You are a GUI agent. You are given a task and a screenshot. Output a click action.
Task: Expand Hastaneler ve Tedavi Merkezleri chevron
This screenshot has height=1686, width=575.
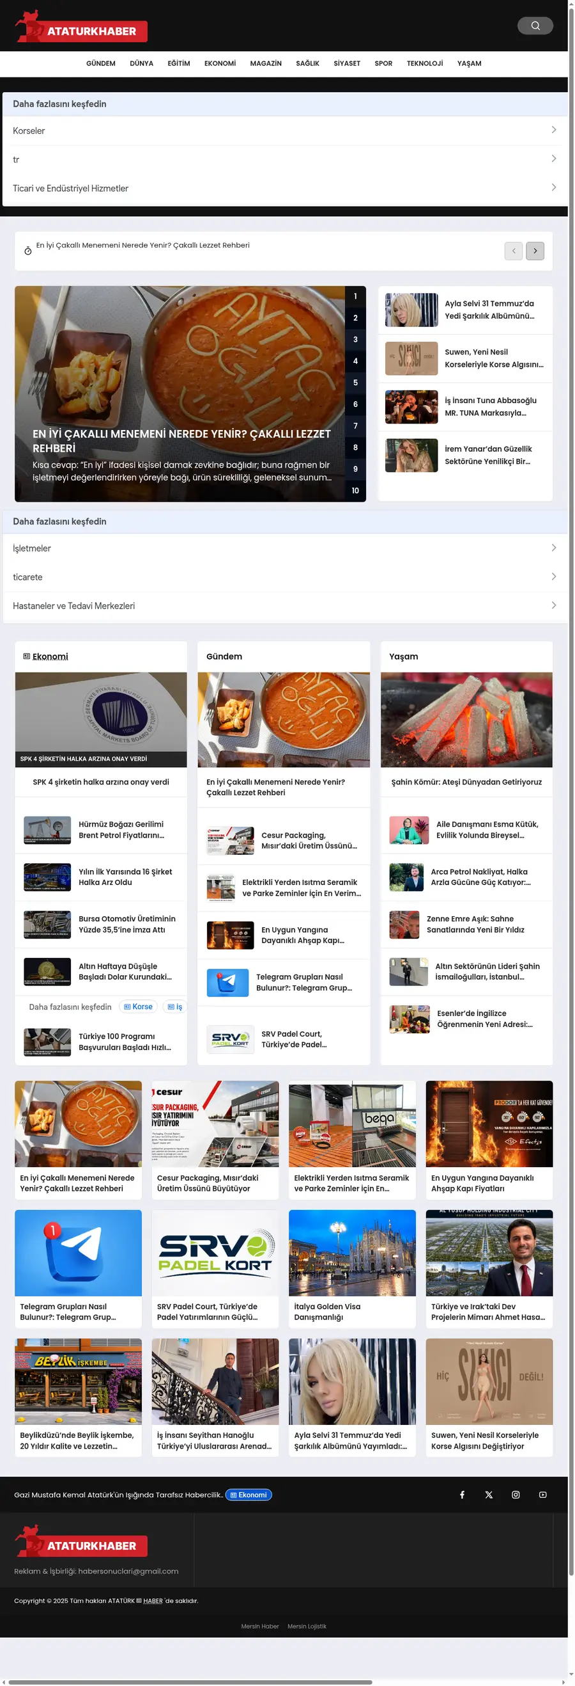553,605
